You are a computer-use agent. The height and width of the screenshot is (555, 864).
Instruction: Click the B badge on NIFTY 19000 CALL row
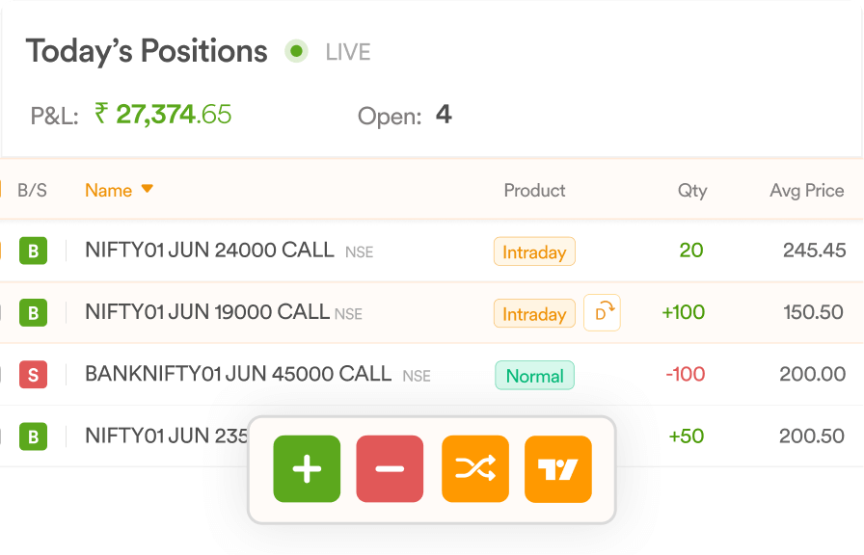[x=33, y=313]
